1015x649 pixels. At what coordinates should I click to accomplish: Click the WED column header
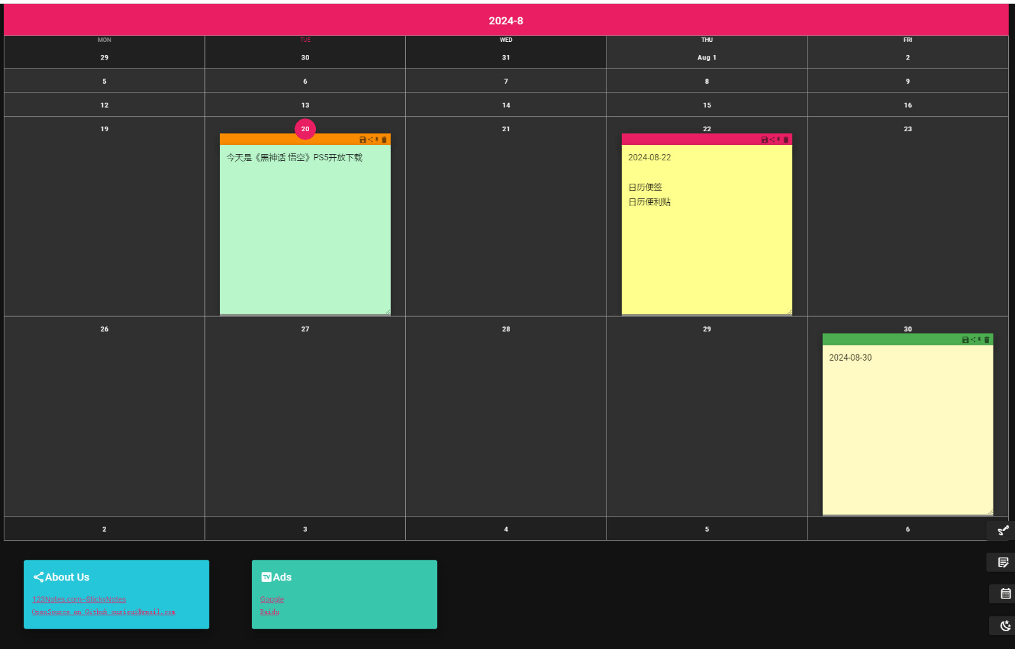506,40
